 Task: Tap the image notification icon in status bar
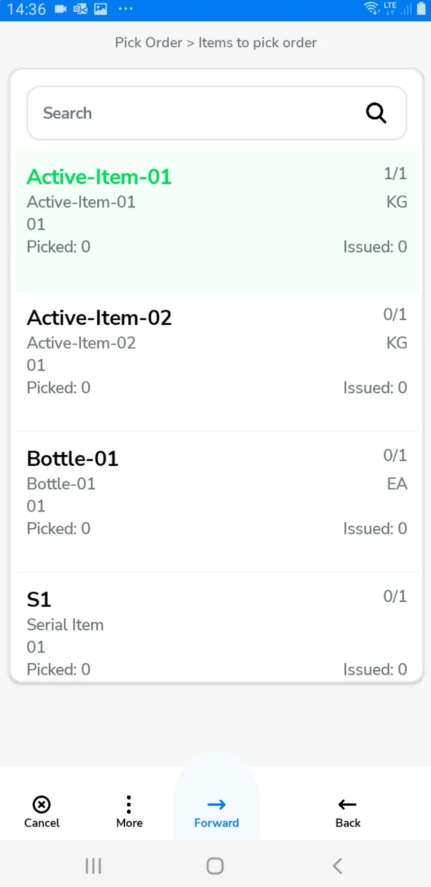tap(101, 9)
